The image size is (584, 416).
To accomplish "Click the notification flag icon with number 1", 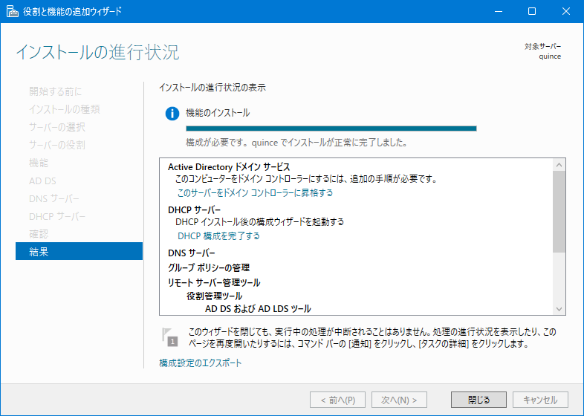I will [170, 337].
